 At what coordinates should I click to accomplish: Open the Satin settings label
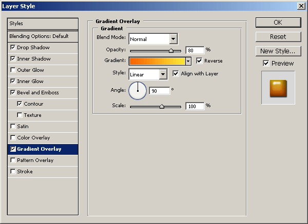[x=23, y=126]
